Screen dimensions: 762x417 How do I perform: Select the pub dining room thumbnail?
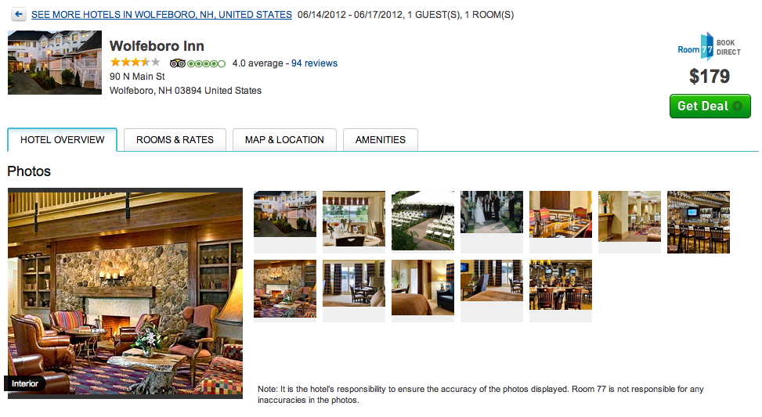click(x=561, y=285)
